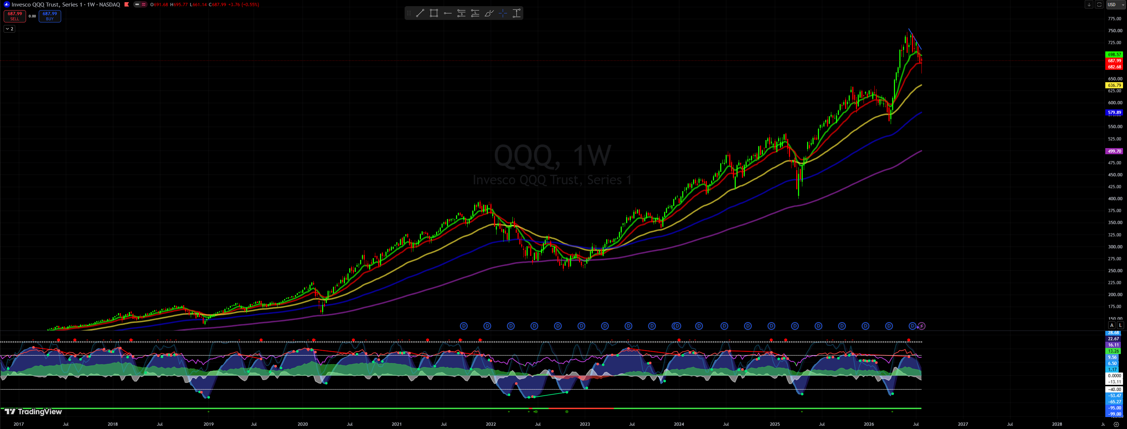Click the 687.99 BUY button
Image resolution: width=1127 pixels, height=429 pixels.
[x=50, y=16]
